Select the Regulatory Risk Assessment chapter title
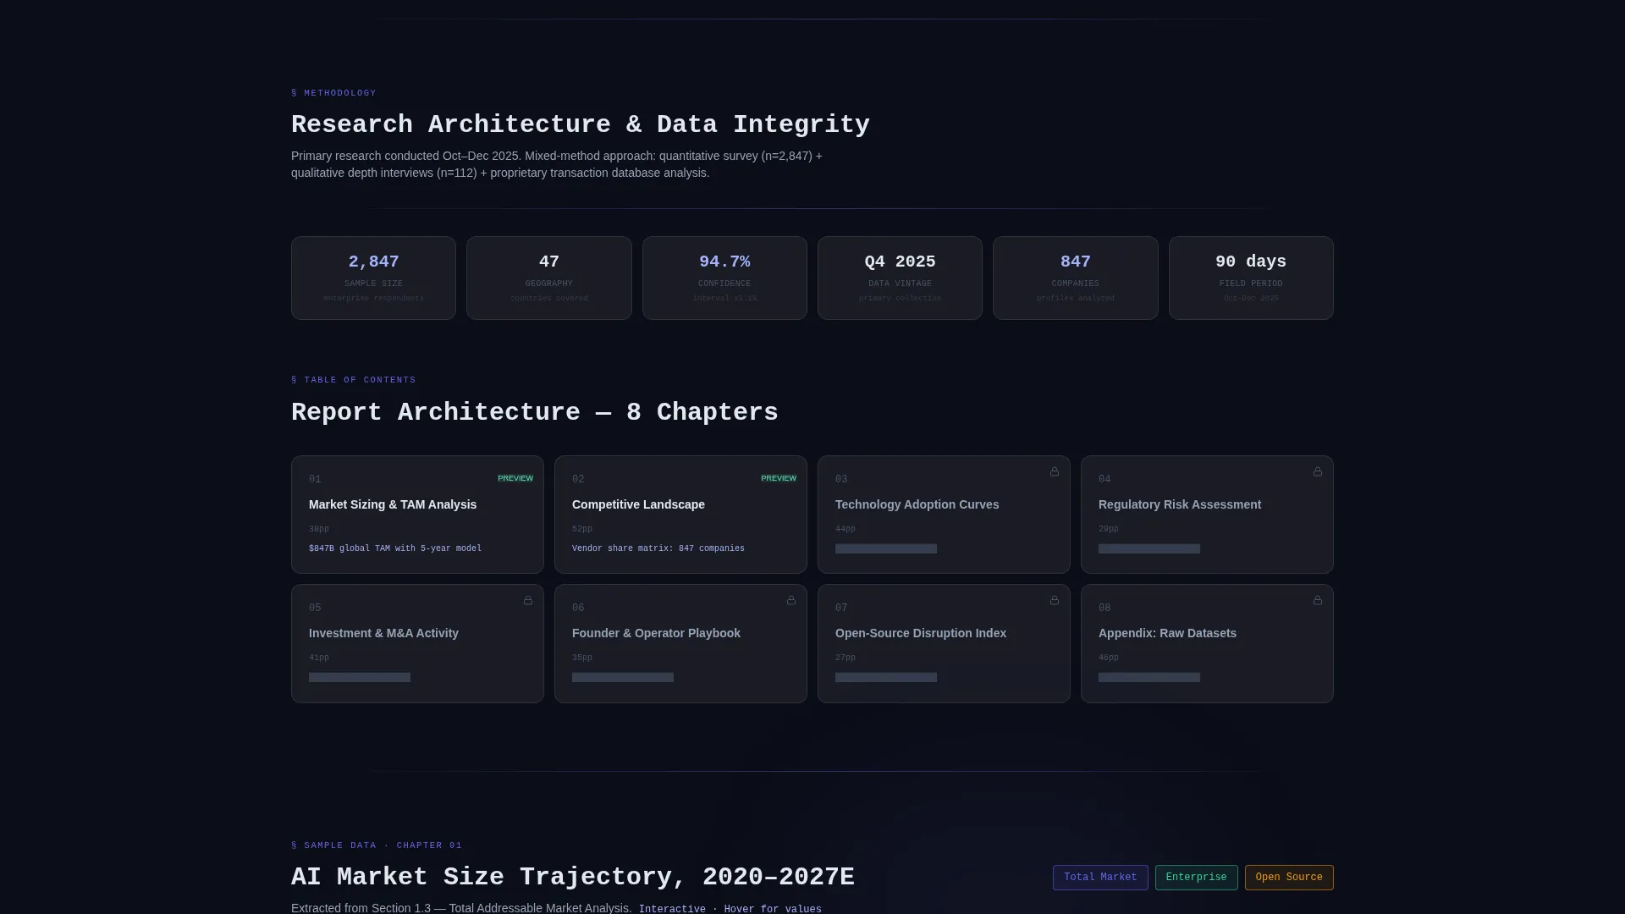The height and width of the screenshot is (914, 1625). (1180, 504)
